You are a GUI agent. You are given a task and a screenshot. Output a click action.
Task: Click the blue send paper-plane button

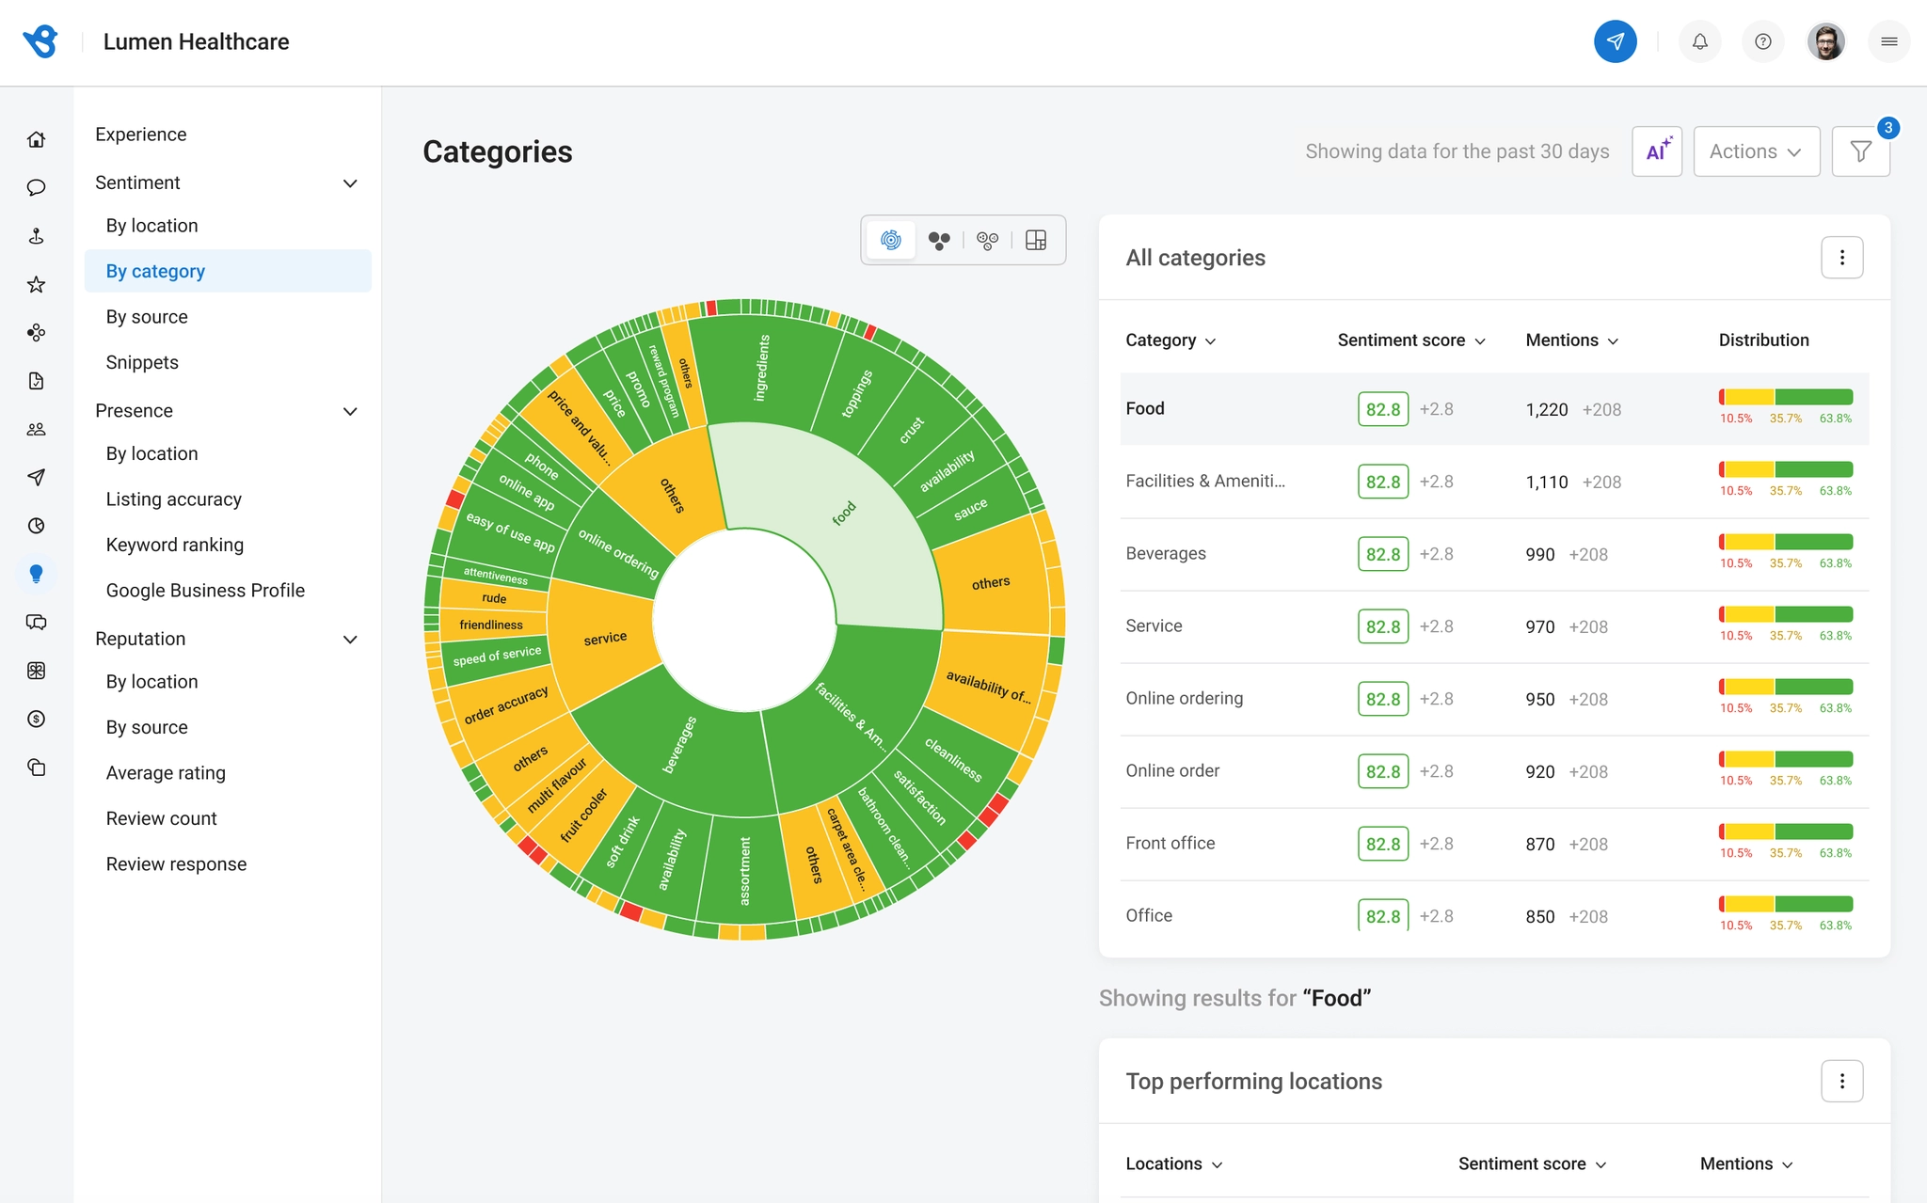coord(1615,41)
